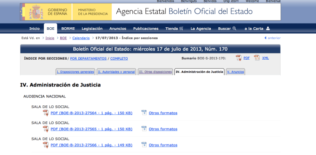Open the Sumario XML icon
Image resolution: width=316 pixels, height=155 pixels.
click(257, 58)
